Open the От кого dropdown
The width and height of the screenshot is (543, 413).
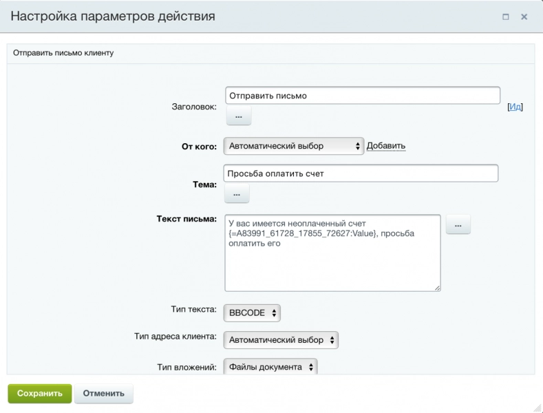293,146
